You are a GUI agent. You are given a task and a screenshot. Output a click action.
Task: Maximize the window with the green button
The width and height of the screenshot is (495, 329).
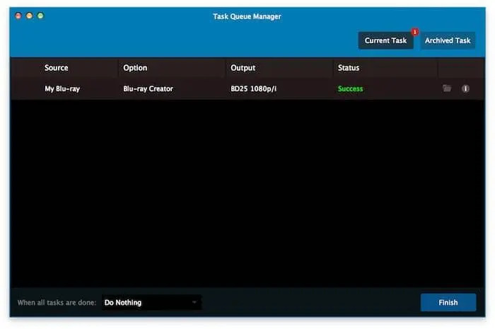click(40, 16)
